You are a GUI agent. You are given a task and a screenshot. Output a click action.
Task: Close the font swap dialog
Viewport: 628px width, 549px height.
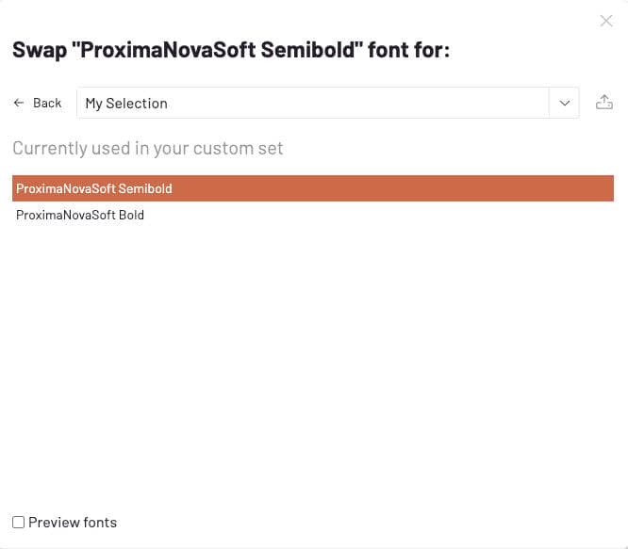(606, 21)
